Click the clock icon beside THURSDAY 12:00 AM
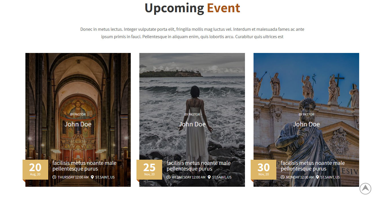 coord(54,177)
